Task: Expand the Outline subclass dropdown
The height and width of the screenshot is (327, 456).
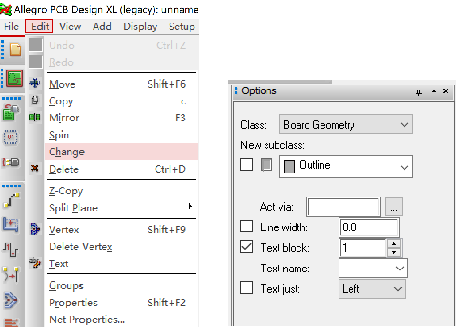Action: pyautogui.click(x=346, y=167)
